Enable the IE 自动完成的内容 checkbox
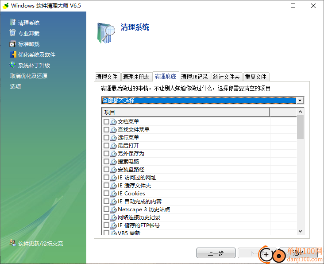This screenshot has width=324, height=264. (x=106, y=202)
